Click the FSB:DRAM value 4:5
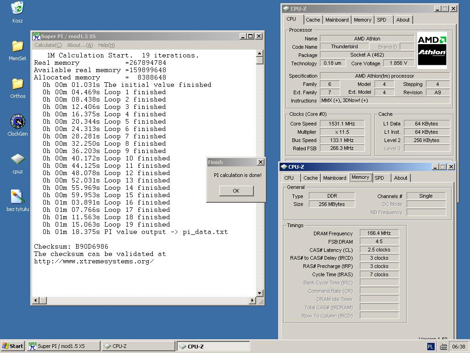Screen dimensions: 470x353 (x=379, y=241)
